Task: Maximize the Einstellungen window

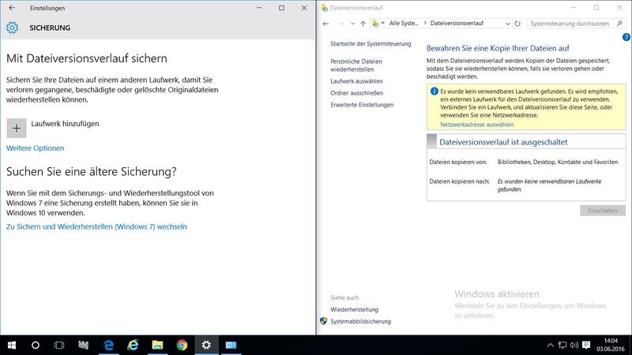Action: pyautogui.click(x=281, y=8)
